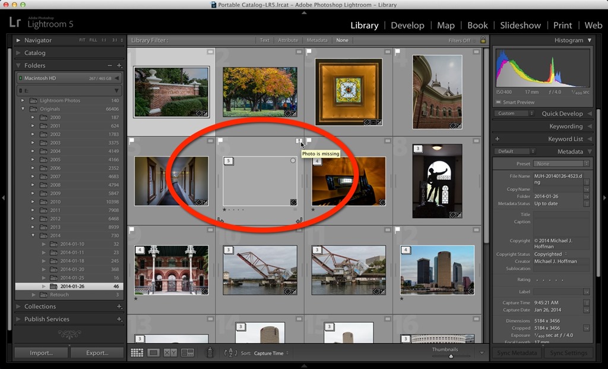Click the missing photo warning badge

[x=299, y=141]
